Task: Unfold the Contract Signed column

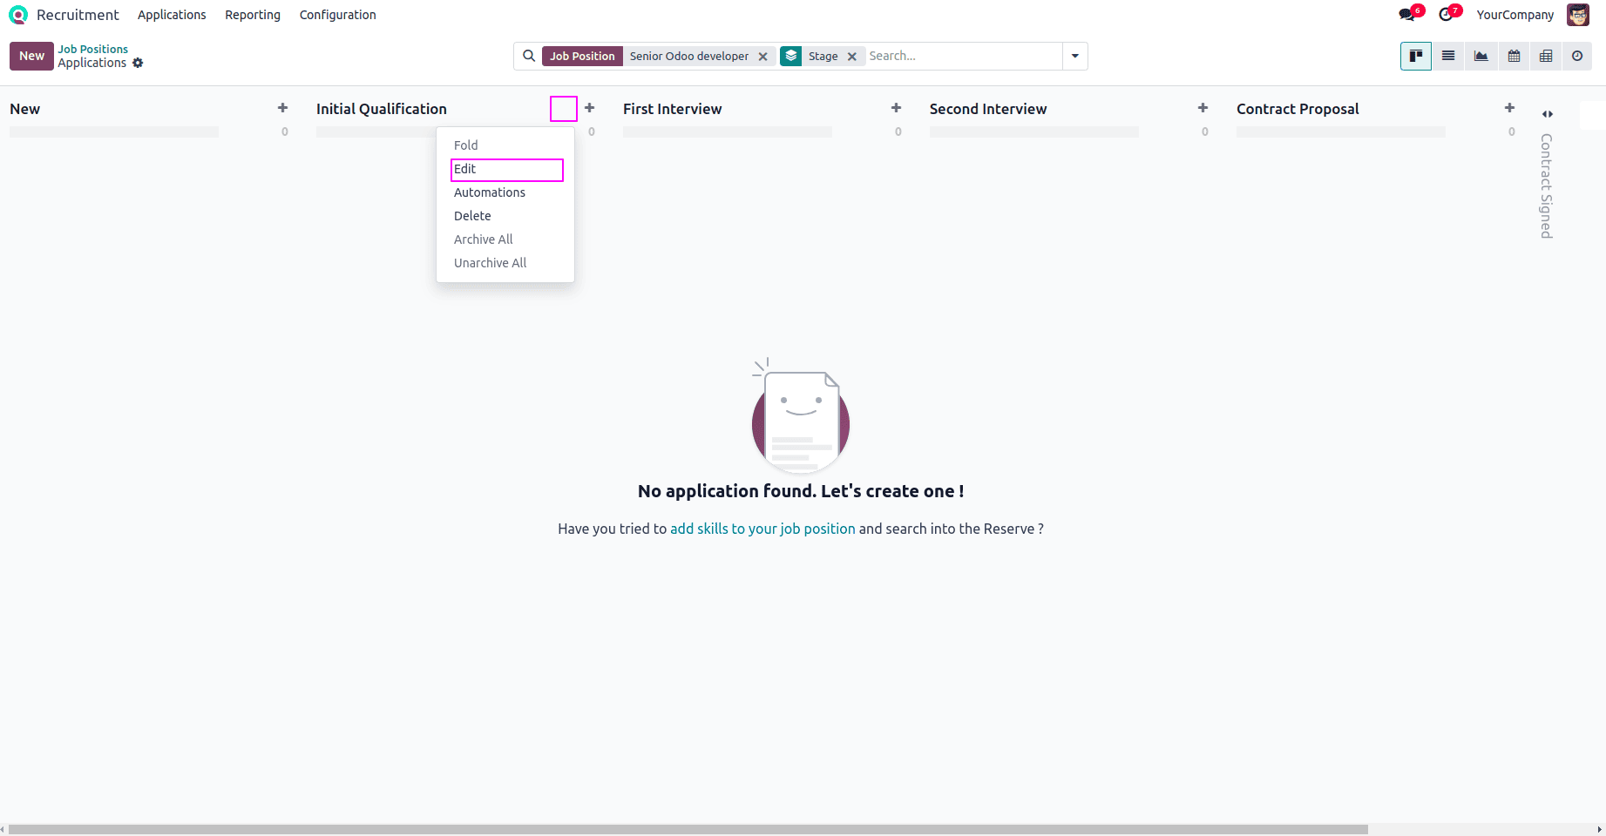Action: click(1548, 114)
